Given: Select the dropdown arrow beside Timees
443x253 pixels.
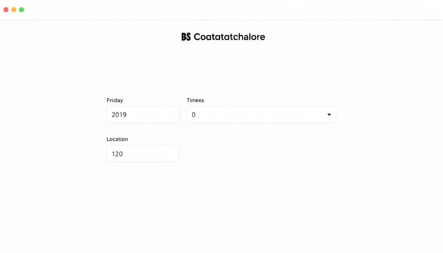Looking at the screenshot, I should (329, 114).
